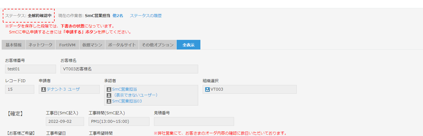Open approver SmC営業担当03 link
The height and width of the screenshot is (136, 423).
tap(127, 101)
